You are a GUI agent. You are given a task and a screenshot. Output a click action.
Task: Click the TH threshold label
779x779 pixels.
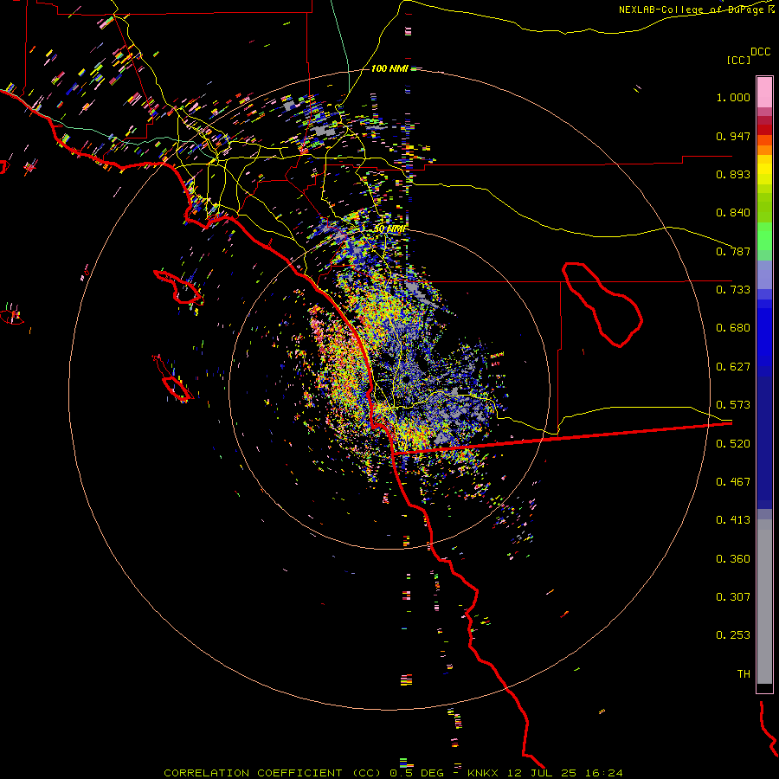coord(744,674)
